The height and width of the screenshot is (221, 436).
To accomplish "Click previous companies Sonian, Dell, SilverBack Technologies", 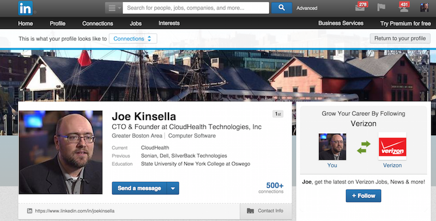I will coord(184,156).
